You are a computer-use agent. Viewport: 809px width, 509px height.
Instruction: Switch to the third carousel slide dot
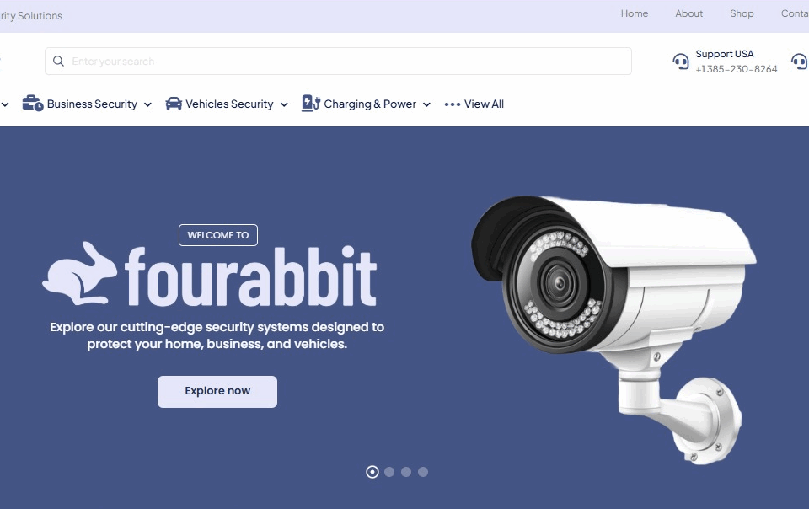406,472
